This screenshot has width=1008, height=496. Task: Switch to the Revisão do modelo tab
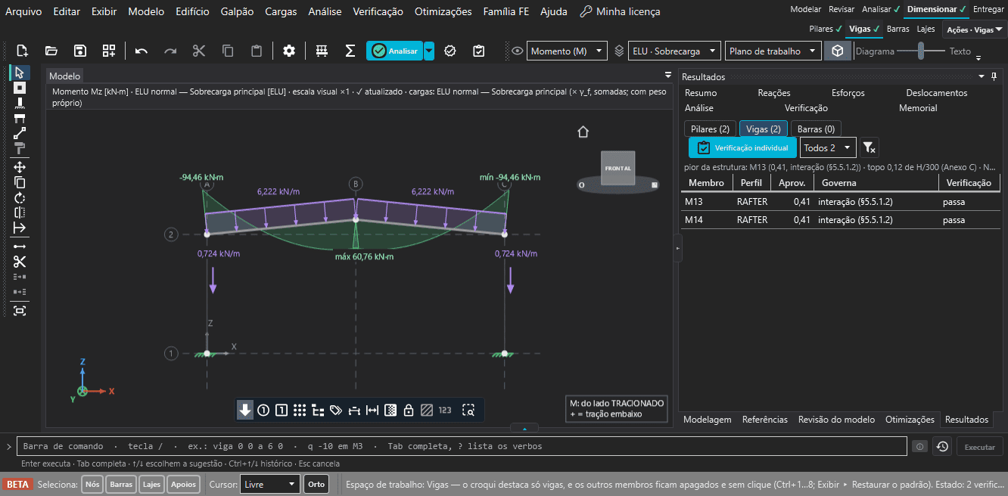(x=836, y=419)
